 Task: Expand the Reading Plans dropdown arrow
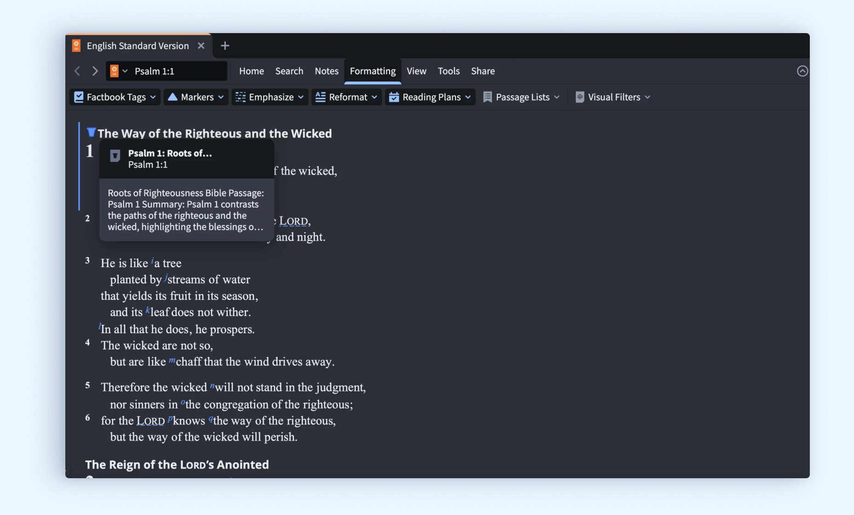(x=468, y=97)
